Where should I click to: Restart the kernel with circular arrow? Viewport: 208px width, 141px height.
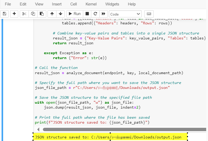pos(95,14)
